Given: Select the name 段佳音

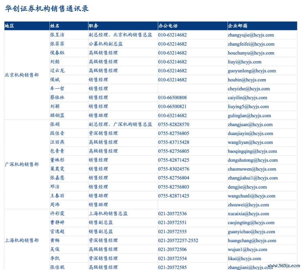Looking at the screenshot, I should [57, 133].
